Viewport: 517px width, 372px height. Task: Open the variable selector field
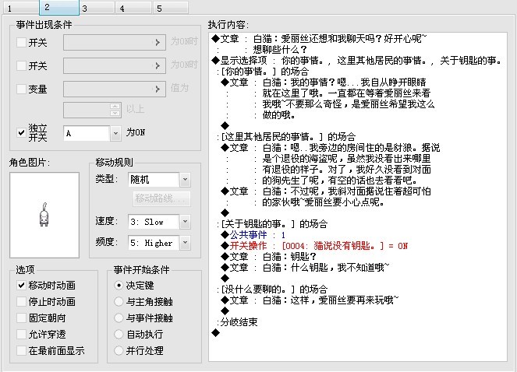coord(115,89)
